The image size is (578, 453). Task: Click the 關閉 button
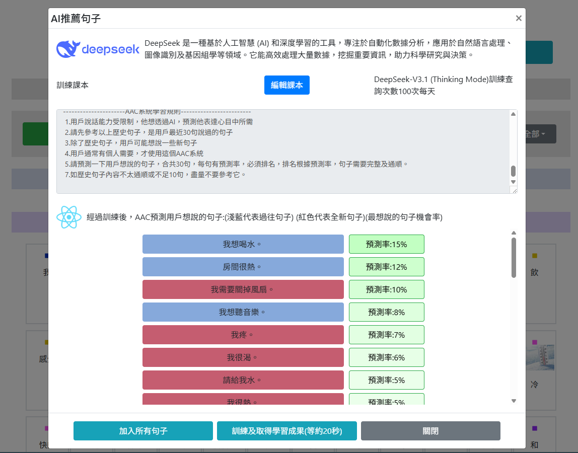[x=430, y=431]
